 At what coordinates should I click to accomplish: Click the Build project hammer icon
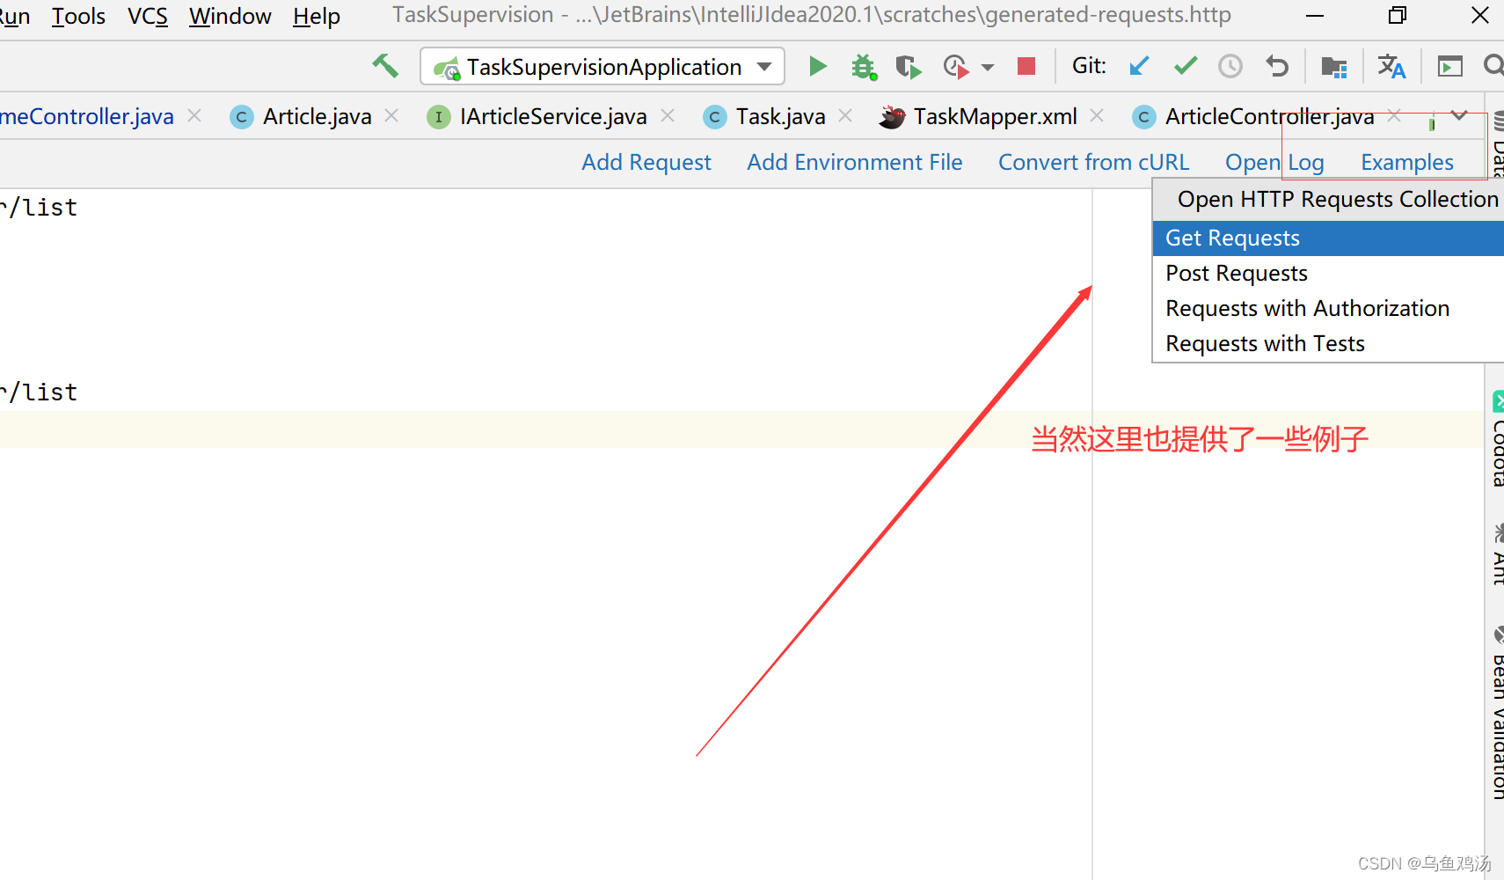[x=384, y=66]
